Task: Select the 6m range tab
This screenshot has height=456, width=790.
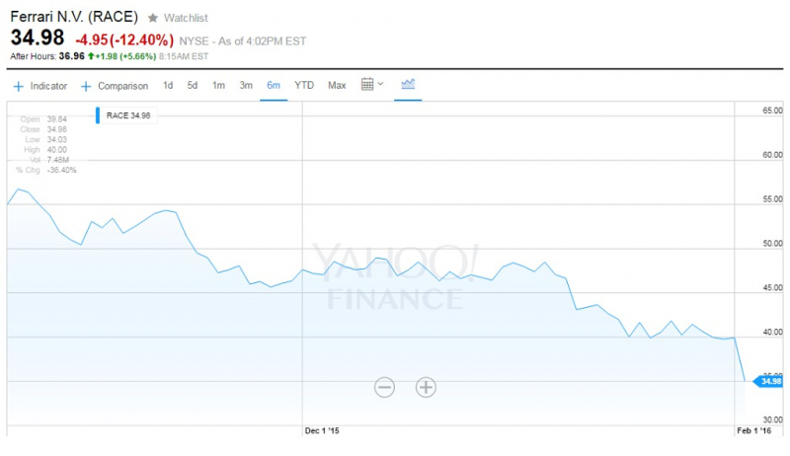Action: (x=273, y=86)
